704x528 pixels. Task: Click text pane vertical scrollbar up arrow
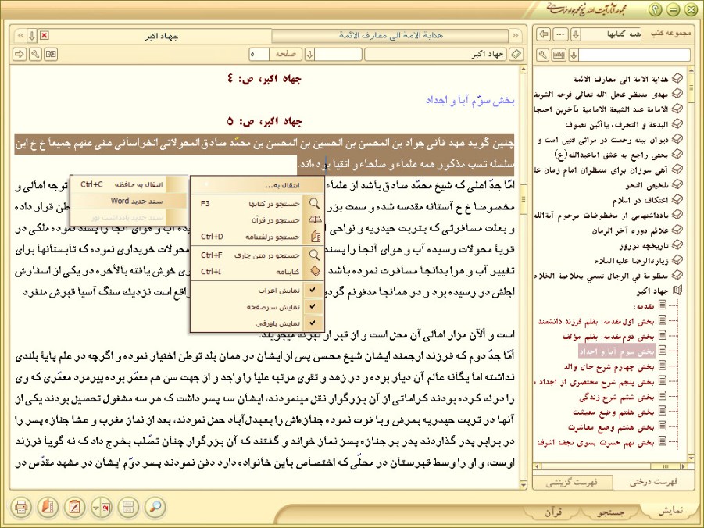click(523, 70)
